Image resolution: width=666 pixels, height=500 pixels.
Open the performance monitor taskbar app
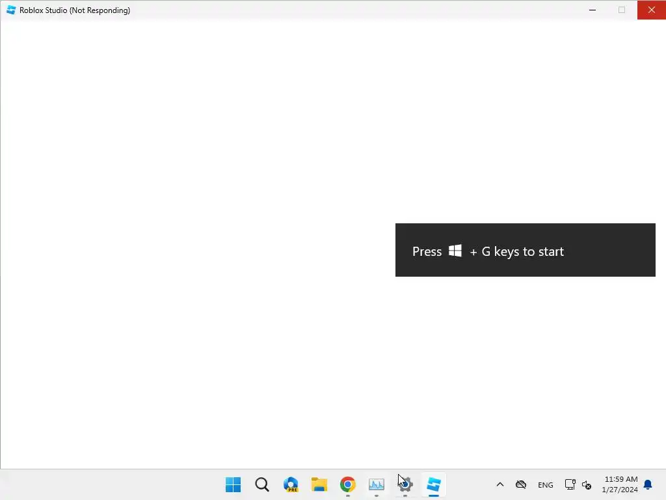click(377, 484)
